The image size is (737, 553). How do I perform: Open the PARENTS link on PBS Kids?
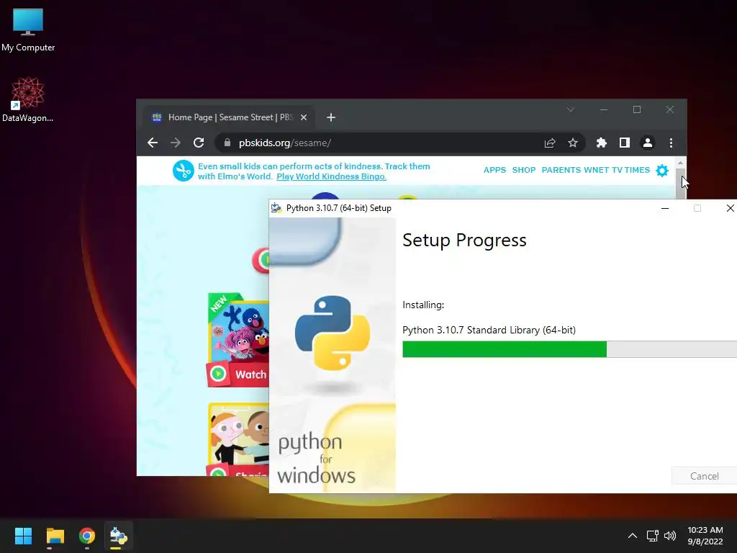[561, 170]
